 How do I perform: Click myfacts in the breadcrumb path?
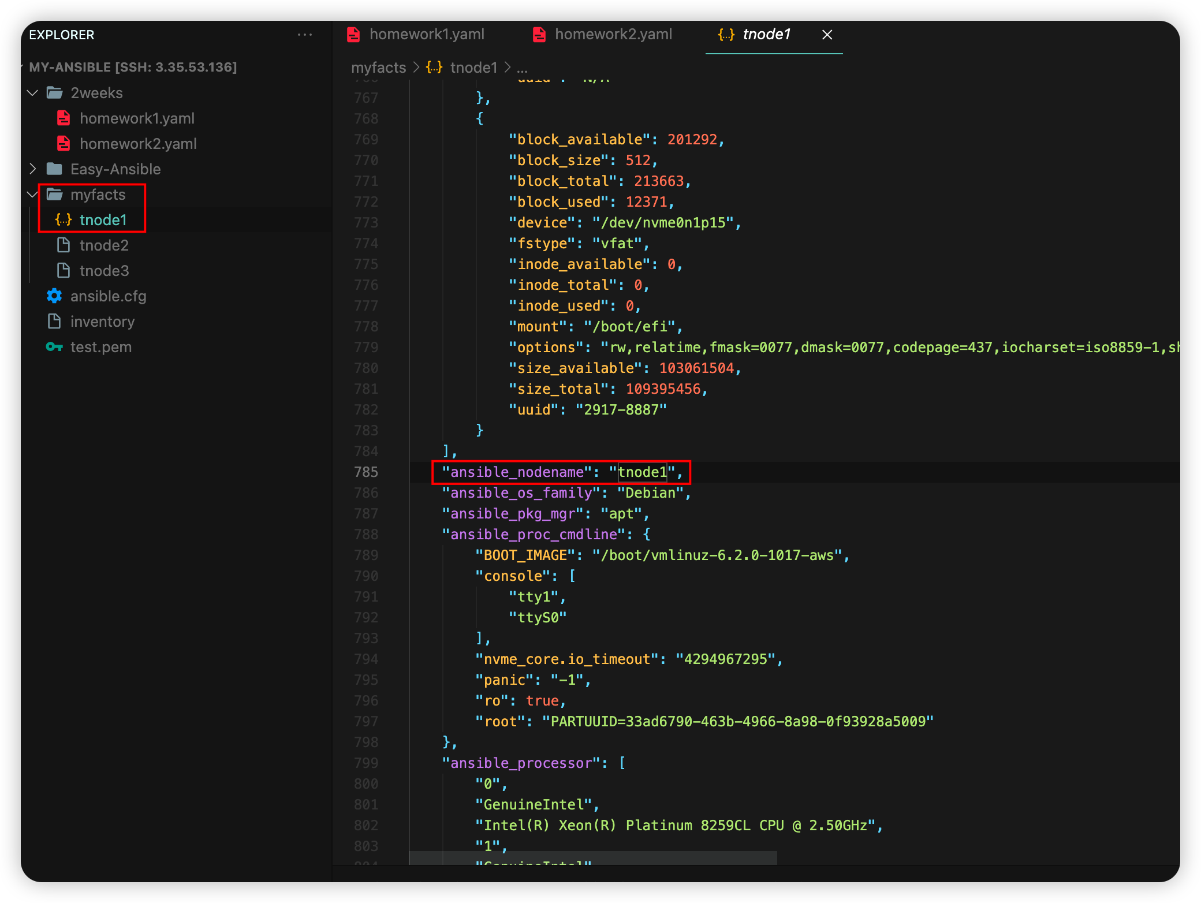(x=378, y=68)
